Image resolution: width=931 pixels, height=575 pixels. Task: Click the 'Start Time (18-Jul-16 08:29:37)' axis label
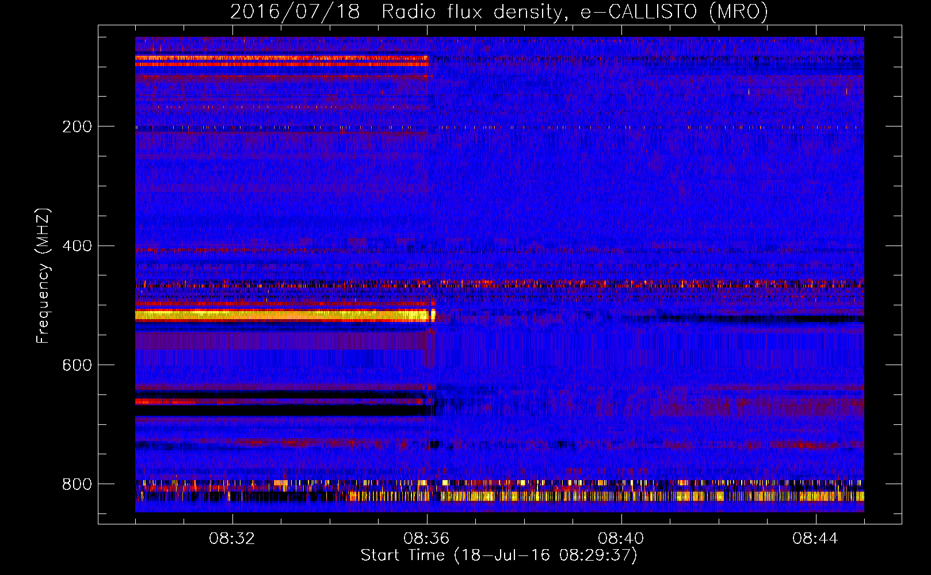[x=499, y=555]
